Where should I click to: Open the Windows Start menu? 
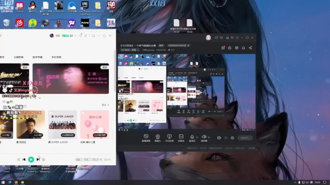point(3,183)
